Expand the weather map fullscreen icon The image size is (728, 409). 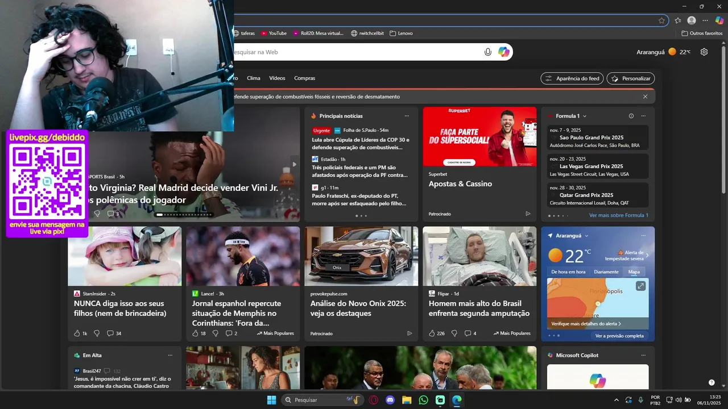tap(640, 286)
